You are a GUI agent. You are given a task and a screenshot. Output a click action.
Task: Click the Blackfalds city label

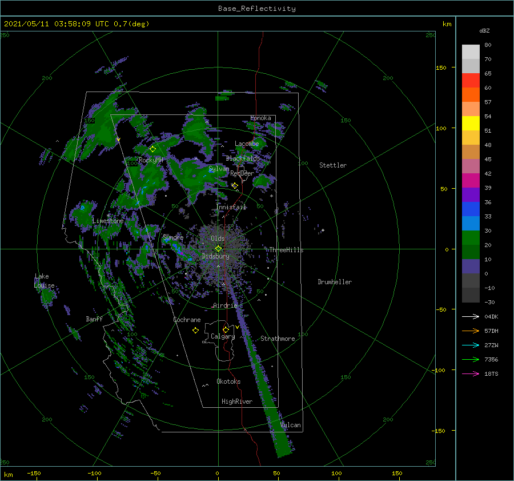click(x=243, y=158)
